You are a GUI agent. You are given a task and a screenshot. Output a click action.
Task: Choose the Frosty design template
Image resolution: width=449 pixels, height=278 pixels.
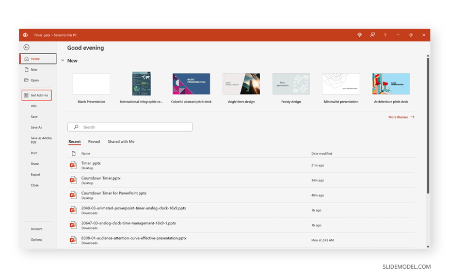(291, 84)
